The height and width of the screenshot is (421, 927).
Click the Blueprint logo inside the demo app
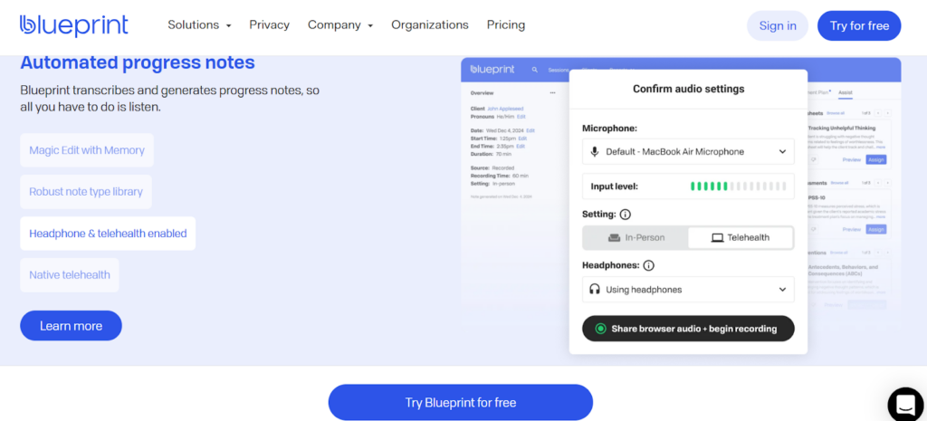[x=492, y=70]
